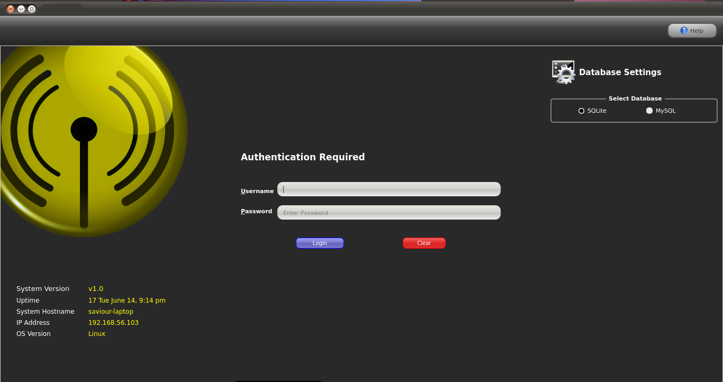723x382 pixels.
Task: Click the v1.0 system version value
Action: click(96, 289)
